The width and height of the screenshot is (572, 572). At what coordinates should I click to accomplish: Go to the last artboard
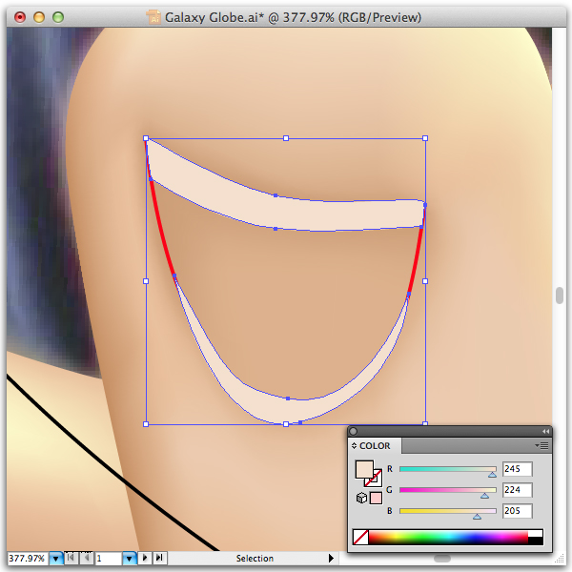pyautogui.click(x=159, y=558)
